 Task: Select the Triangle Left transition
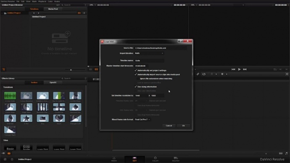pyautogui.click(x=75, y=118)
